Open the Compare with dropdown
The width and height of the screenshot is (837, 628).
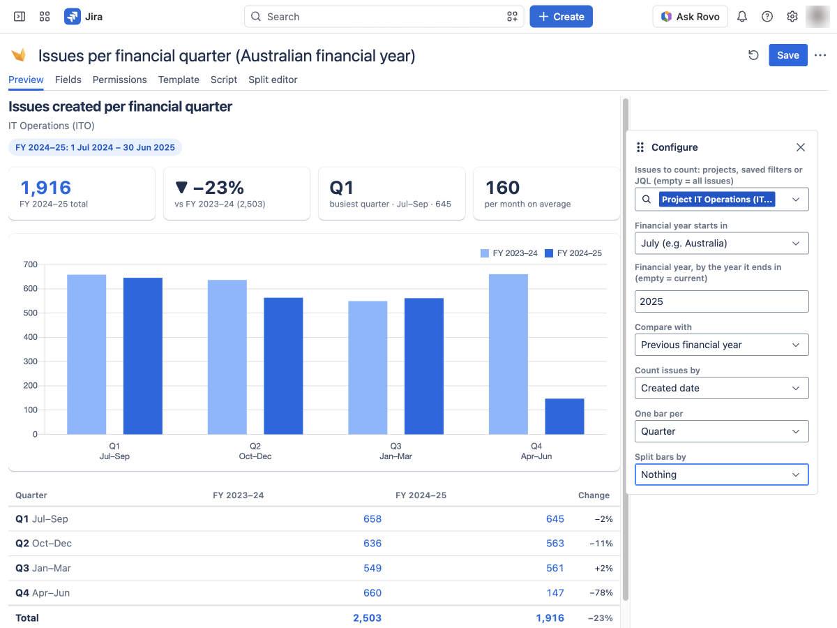[722, 345]
